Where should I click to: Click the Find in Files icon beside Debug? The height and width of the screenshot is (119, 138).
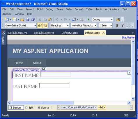[x=118, y=20]
